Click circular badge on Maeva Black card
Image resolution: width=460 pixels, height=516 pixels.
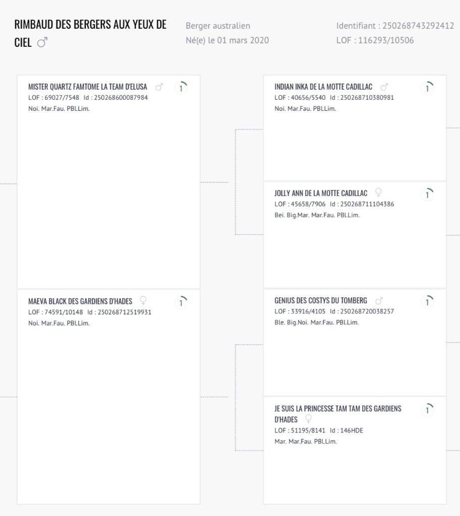click(181, 302)
